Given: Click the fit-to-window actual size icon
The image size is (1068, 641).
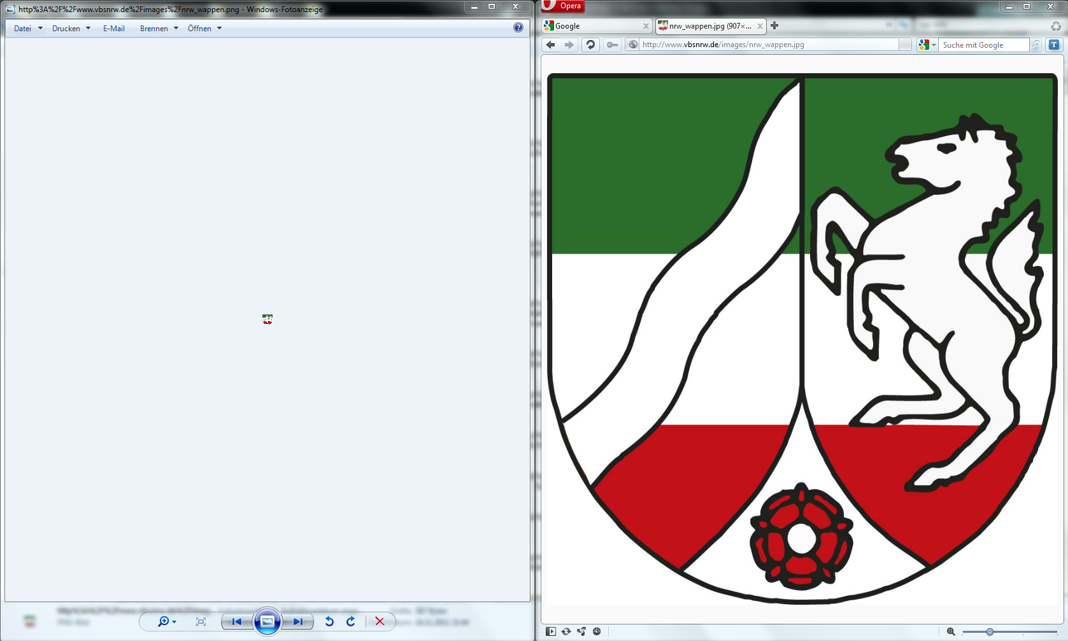Looking at the screenshot, I should click(x=201, y=621).
